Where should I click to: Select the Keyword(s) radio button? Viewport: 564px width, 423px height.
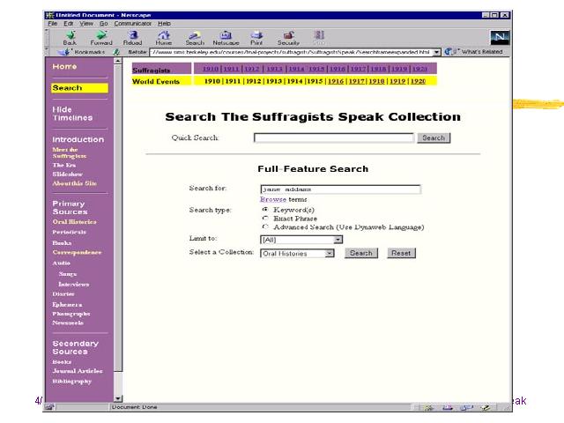coord(265,210)
